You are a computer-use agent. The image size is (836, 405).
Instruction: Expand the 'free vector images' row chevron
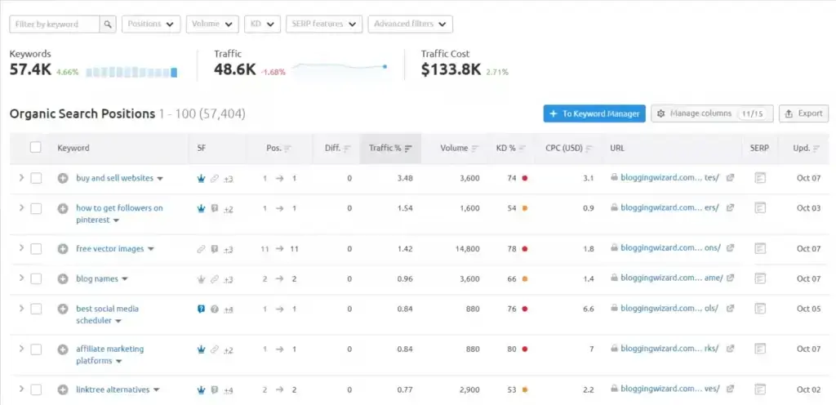[21, 247]
